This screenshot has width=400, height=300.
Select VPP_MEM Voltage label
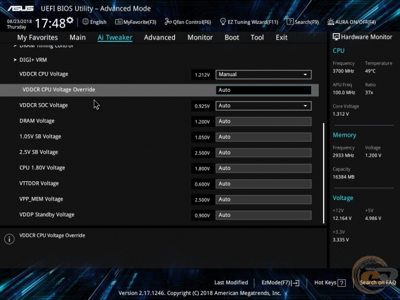pyautogui.click(x=41, y=199)
